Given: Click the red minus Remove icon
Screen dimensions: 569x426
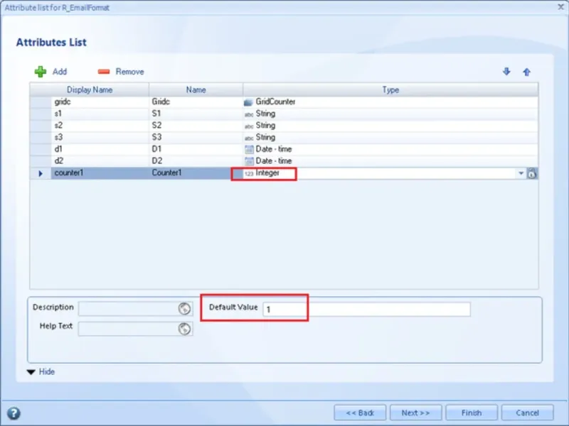Looking at the screenshot, I should [x=104, y=72].
